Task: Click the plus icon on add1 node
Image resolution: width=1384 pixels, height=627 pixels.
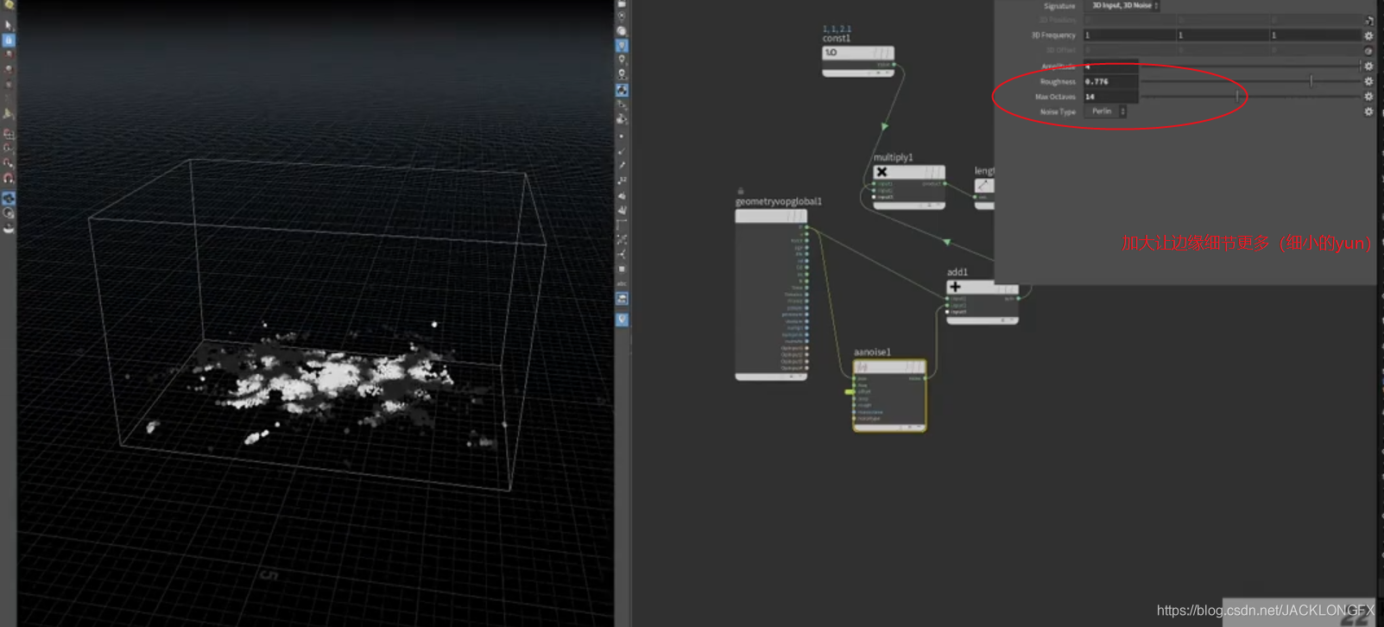Action: (955, 287)
